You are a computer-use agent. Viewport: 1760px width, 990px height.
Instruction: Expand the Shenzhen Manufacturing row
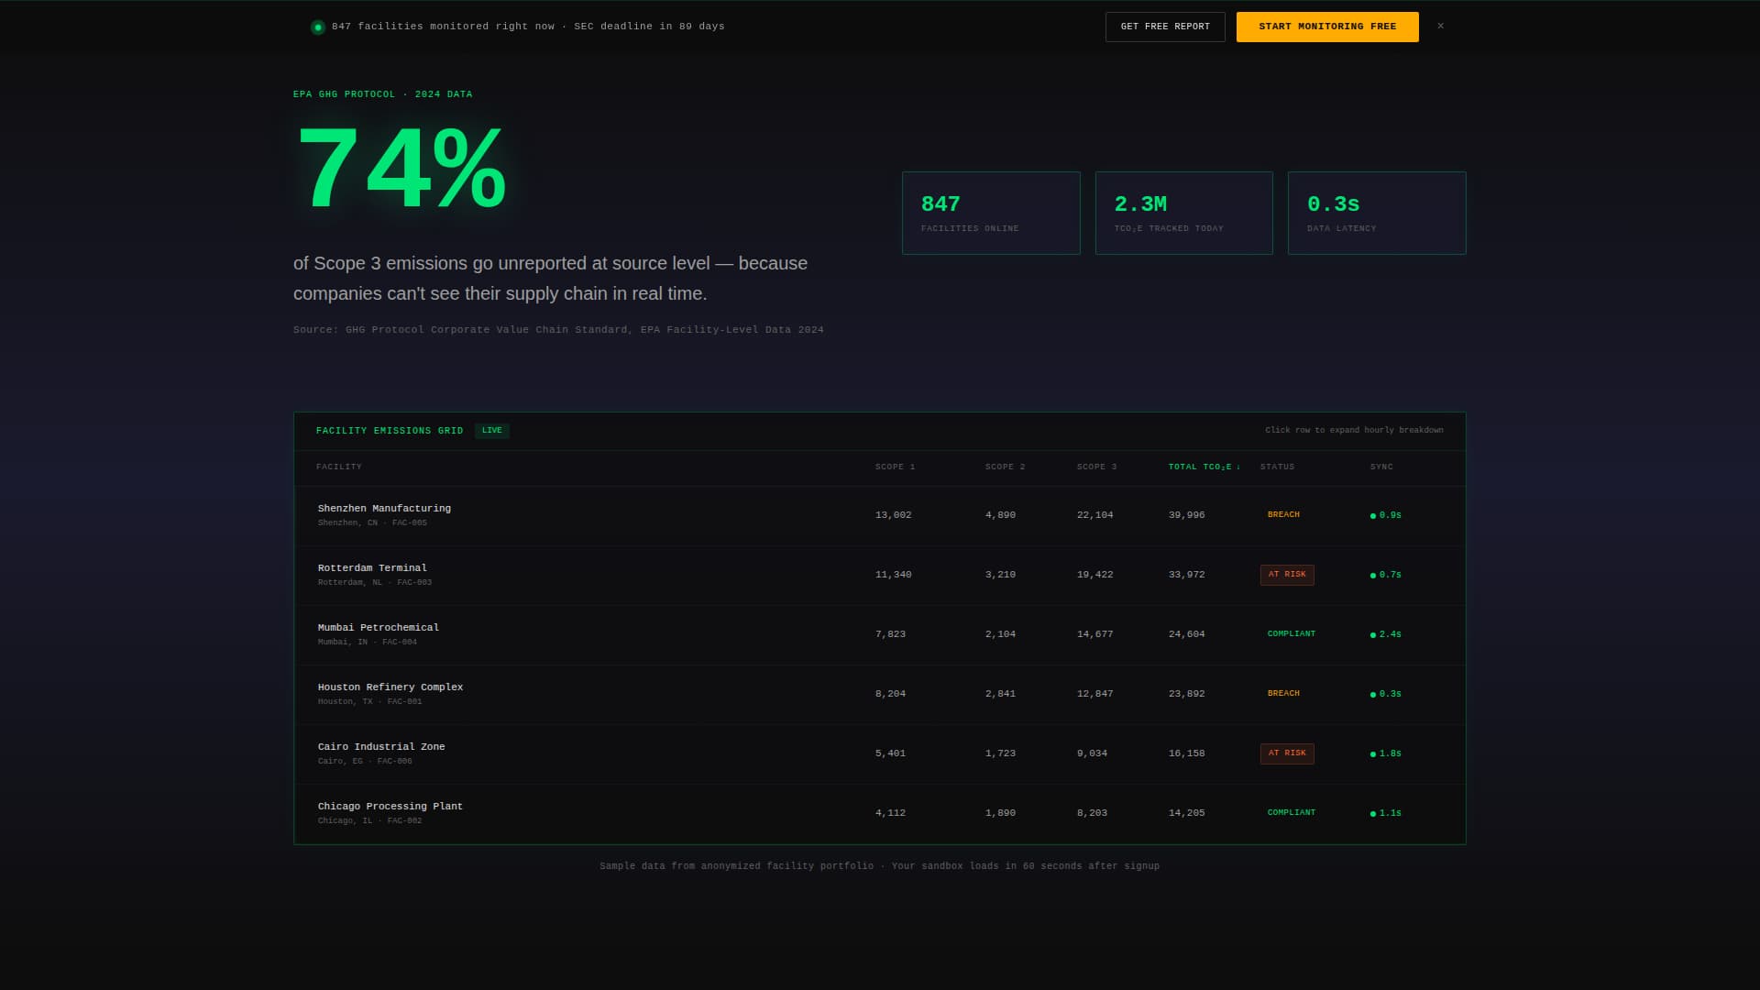tap(879, 516)
